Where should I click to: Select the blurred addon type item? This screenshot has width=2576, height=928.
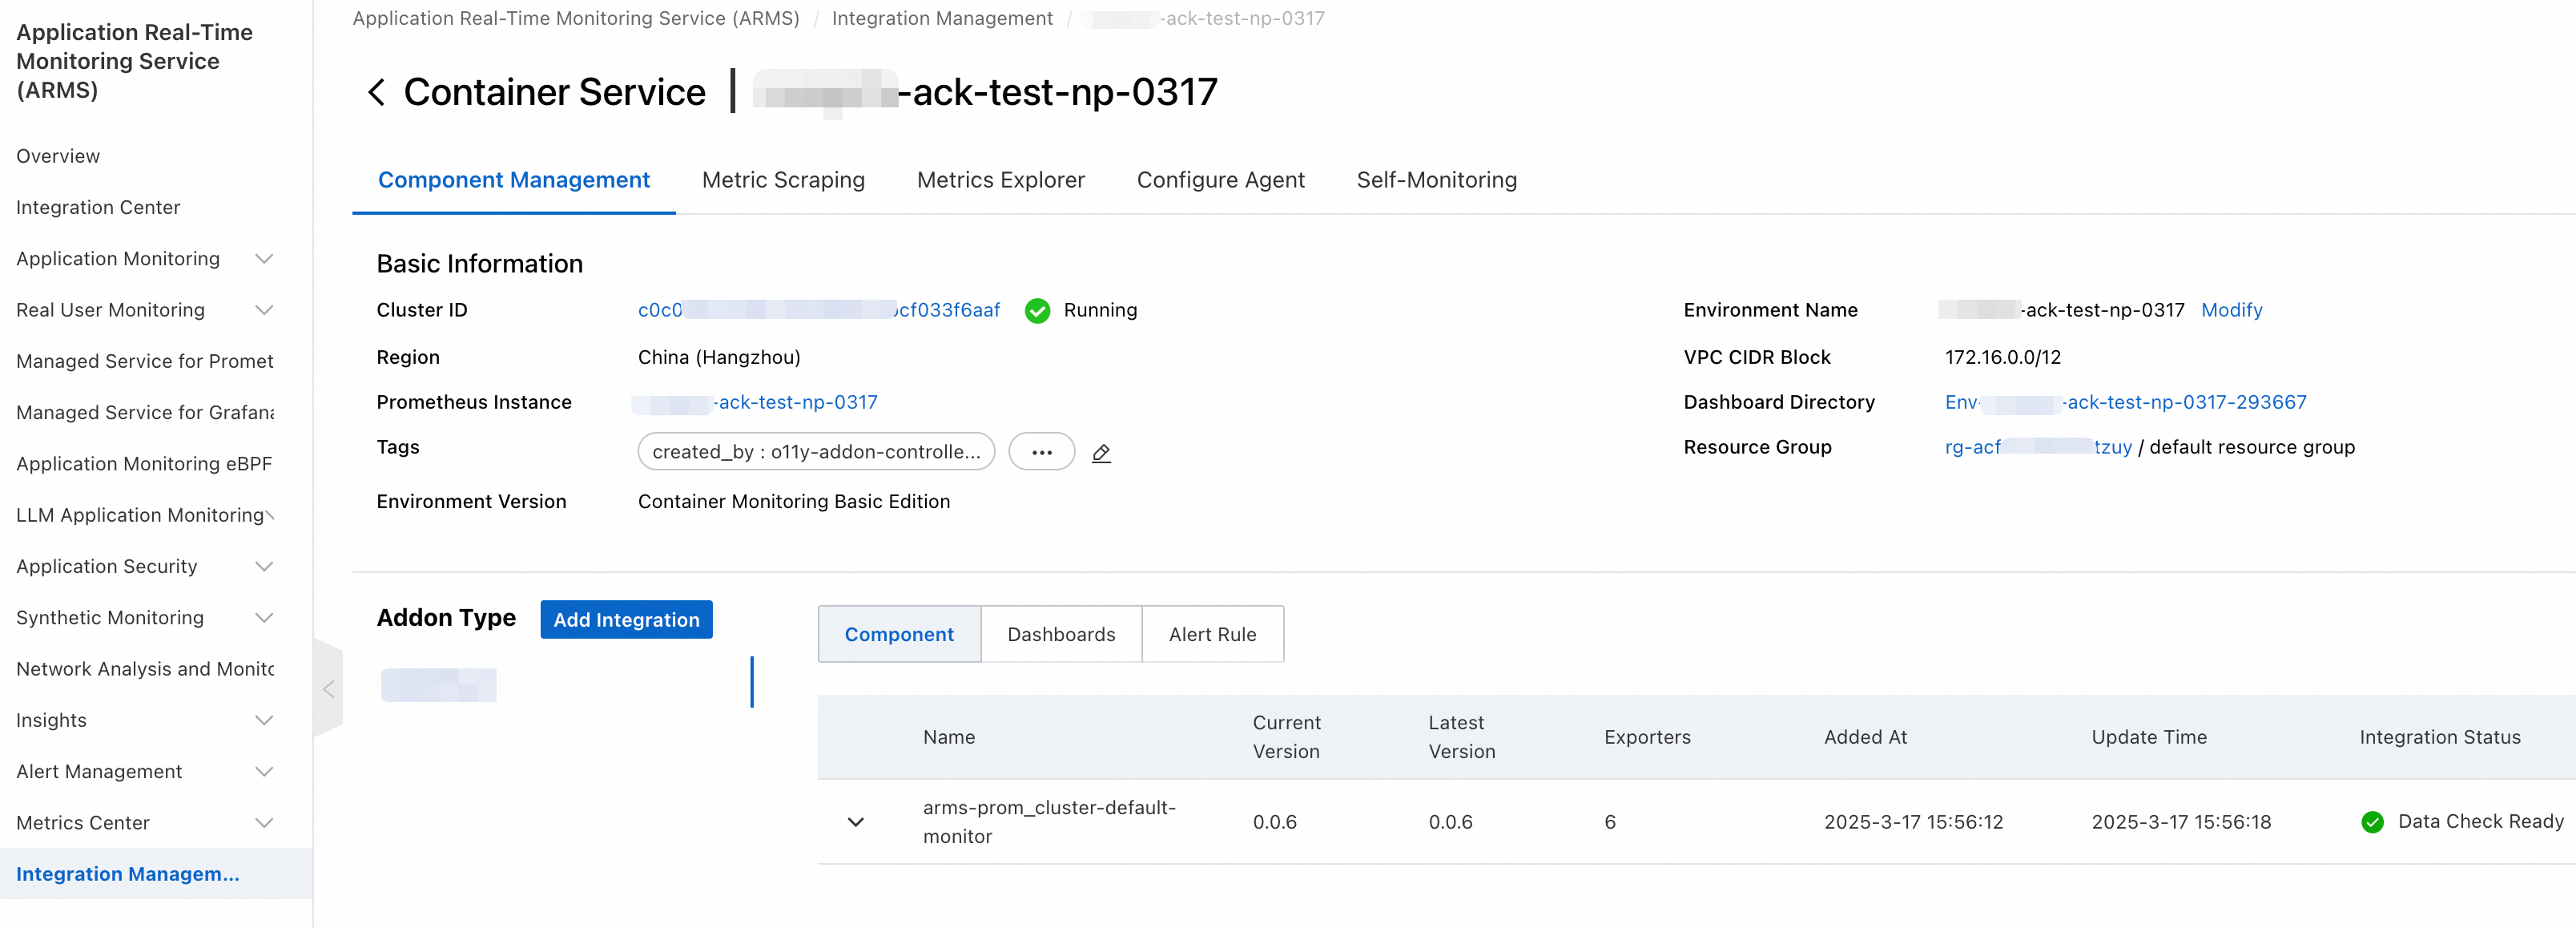tap(439, 685)
